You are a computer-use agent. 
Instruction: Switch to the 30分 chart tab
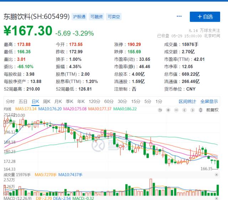123,101
